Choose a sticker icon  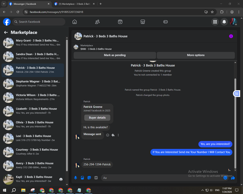click(x=89, y=178)
